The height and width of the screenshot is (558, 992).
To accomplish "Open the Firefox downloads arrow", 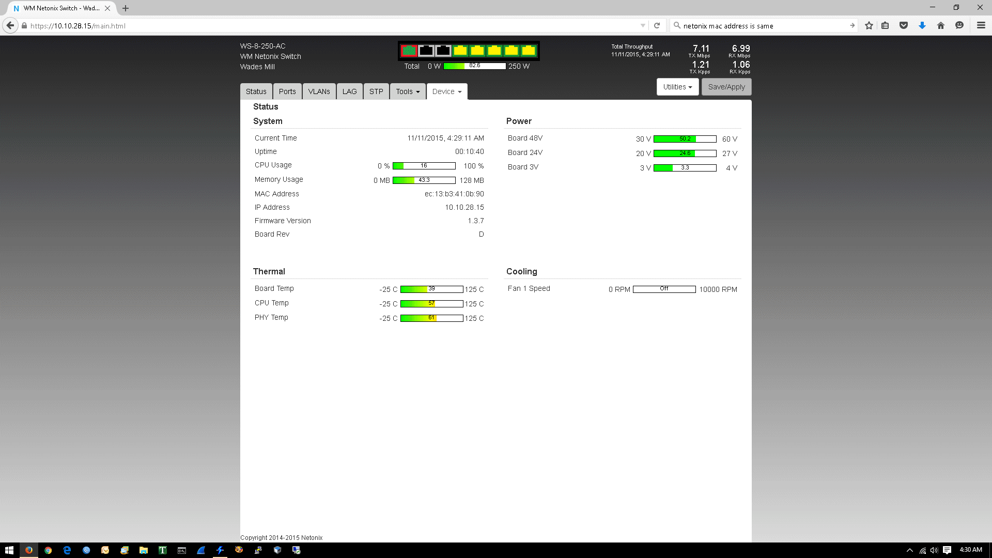I will point(922,25).
